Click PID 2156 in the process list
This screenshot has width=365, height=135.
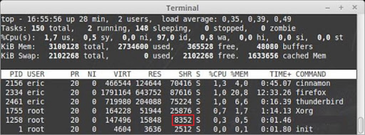click(14, 83)
